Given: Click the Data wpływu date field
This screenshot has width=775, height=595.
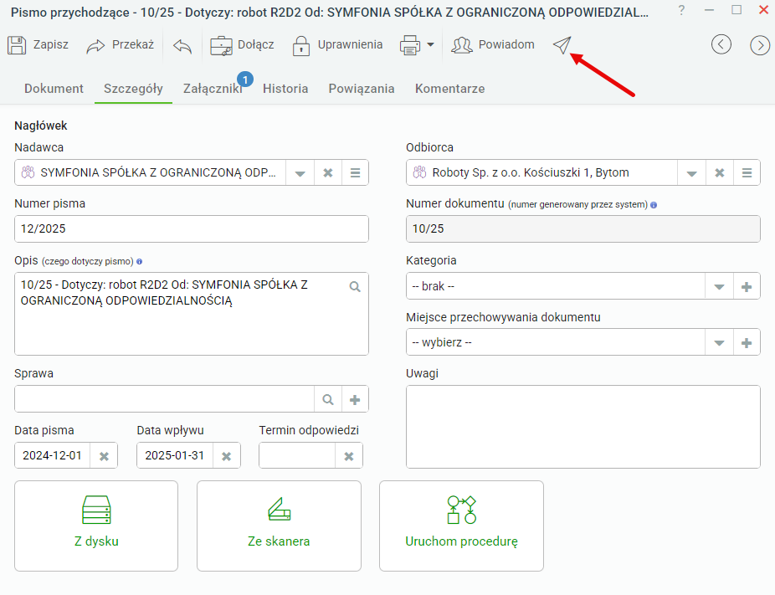Looking at the screenshot, I should (x=175, y=455).
